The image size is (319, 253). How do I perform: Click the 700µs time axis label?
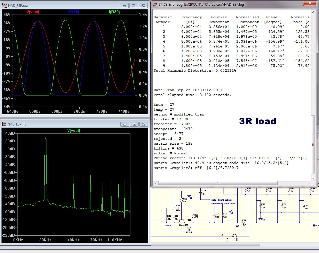[79, 111]
